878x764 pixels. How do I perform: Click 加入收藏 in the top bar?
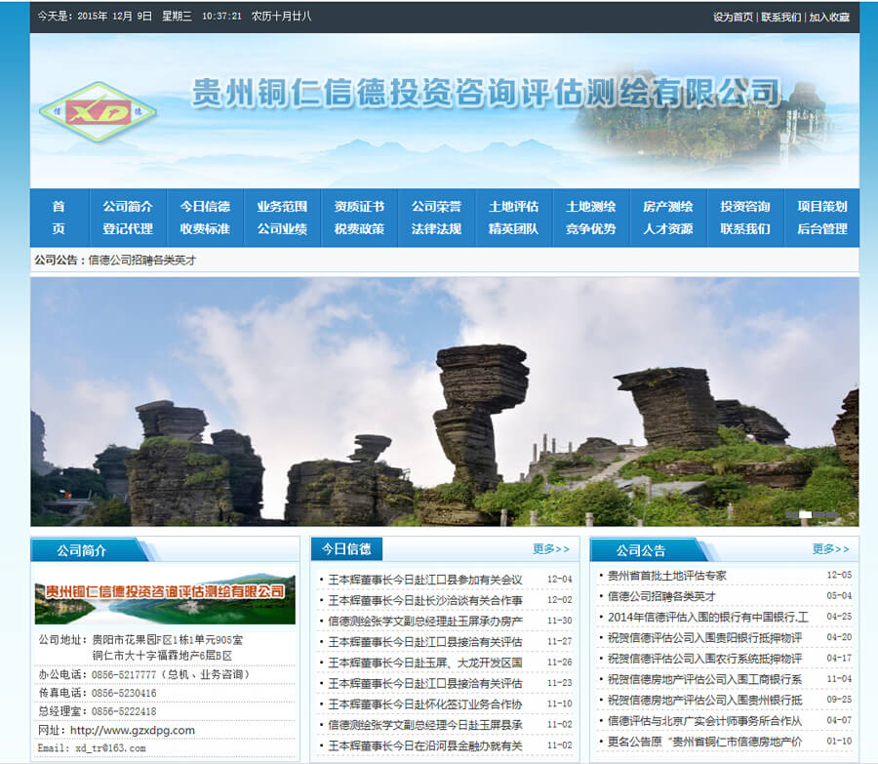coord(829,17)
